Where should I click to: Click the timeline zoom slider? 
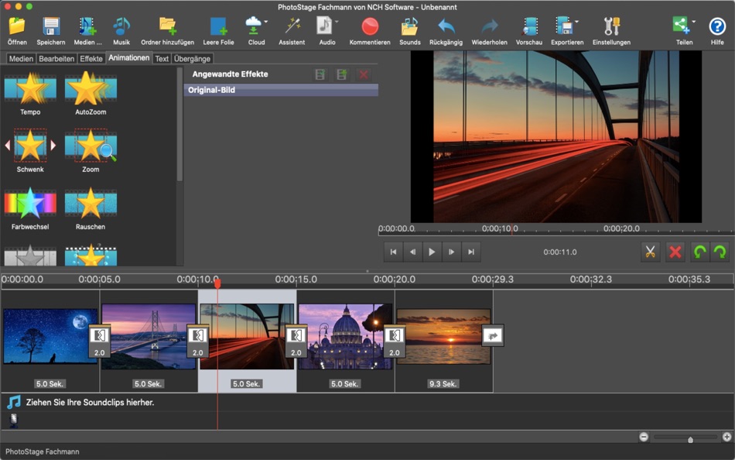click(685, 438)
